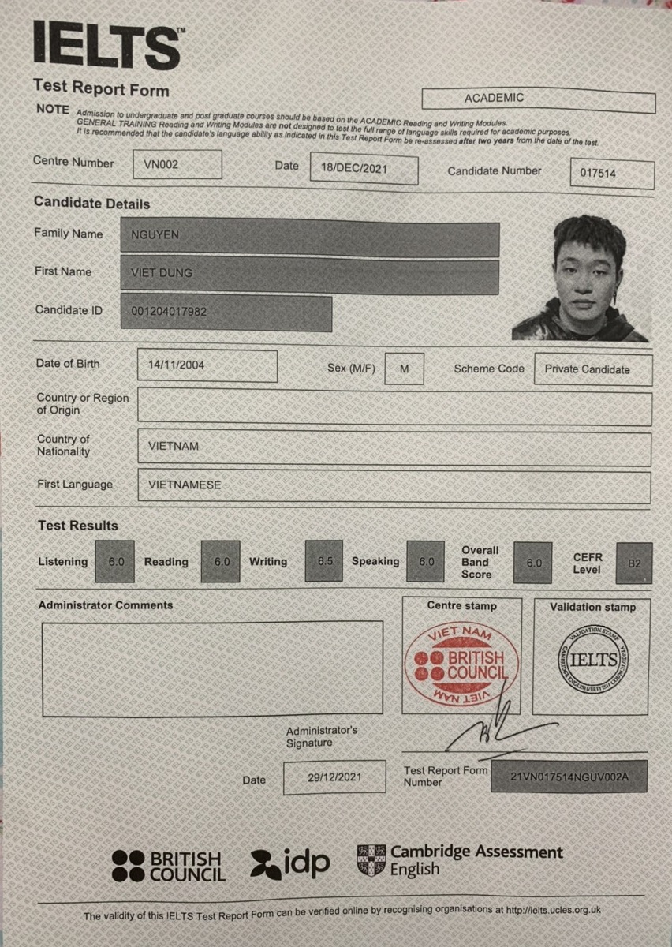The height and width of the screenshot is (947, 672).
Task: Select the "Administrator Comments" label
Action: (x=106, y=605)
